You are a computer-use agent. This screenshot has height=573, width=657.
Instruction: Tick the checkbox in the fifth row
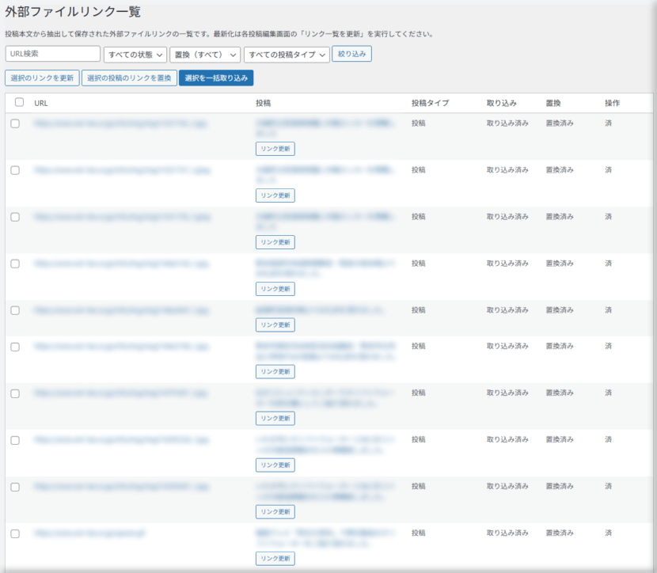(x=15, y=310)
